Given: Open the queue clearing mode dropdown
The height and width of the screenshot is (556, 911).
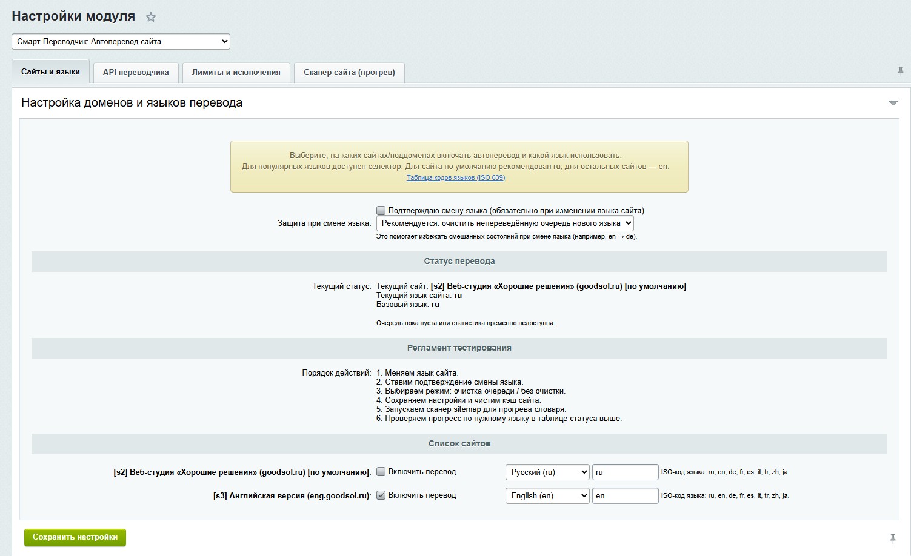Looking at the screenshot, I should coord(505,223).
